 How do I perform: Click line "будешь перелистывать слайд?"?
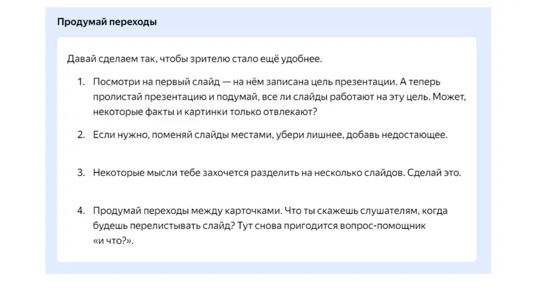(x=164, y=226)
